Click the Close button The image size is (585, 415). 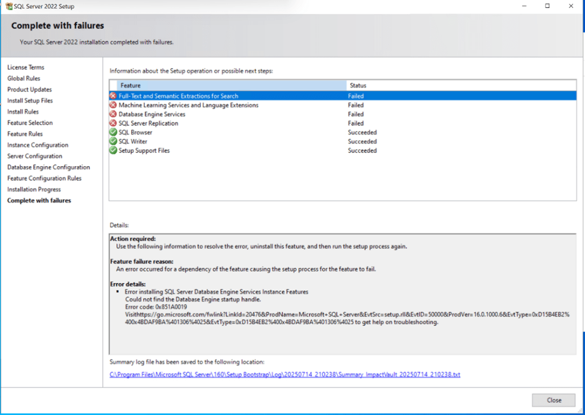[x=554, y=400]
